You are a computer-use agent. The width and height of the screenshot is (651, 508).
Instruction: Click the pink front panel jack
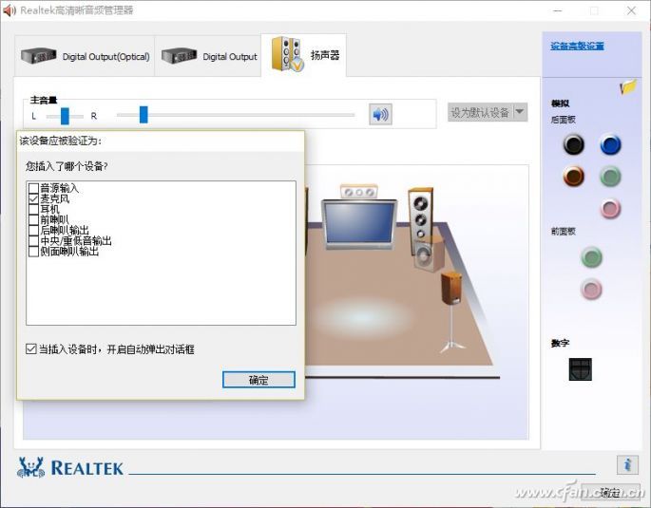coord(591,289)
